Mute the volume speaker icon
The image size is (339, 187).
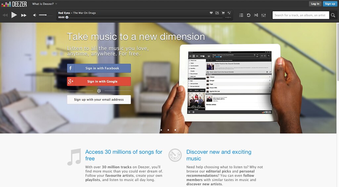[34, 15]
